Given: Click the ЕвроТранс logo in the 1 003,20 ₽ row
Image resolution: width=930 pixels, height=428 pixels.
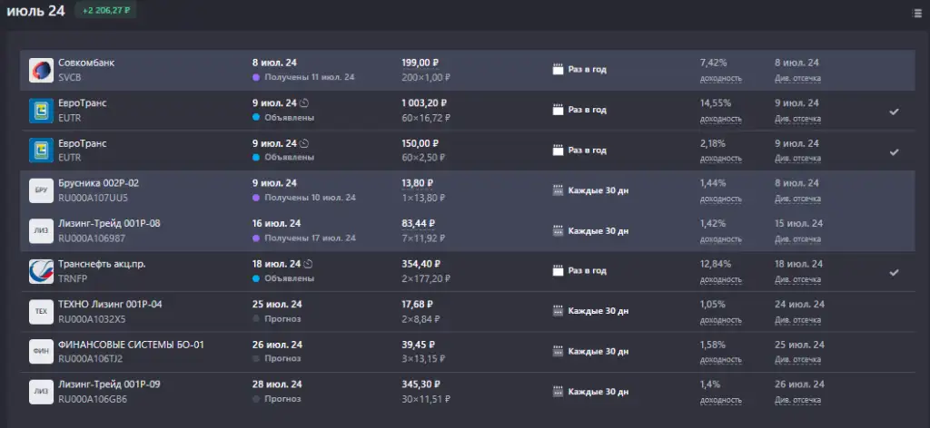Looking at the screenshot, I should (x=42, y=111).
